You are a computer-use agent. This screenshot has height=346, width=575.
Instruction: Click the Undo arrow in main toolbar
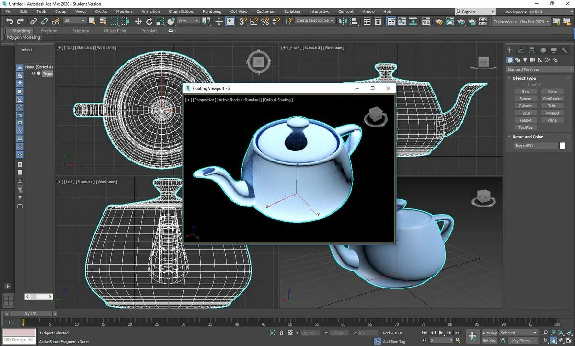10,21
